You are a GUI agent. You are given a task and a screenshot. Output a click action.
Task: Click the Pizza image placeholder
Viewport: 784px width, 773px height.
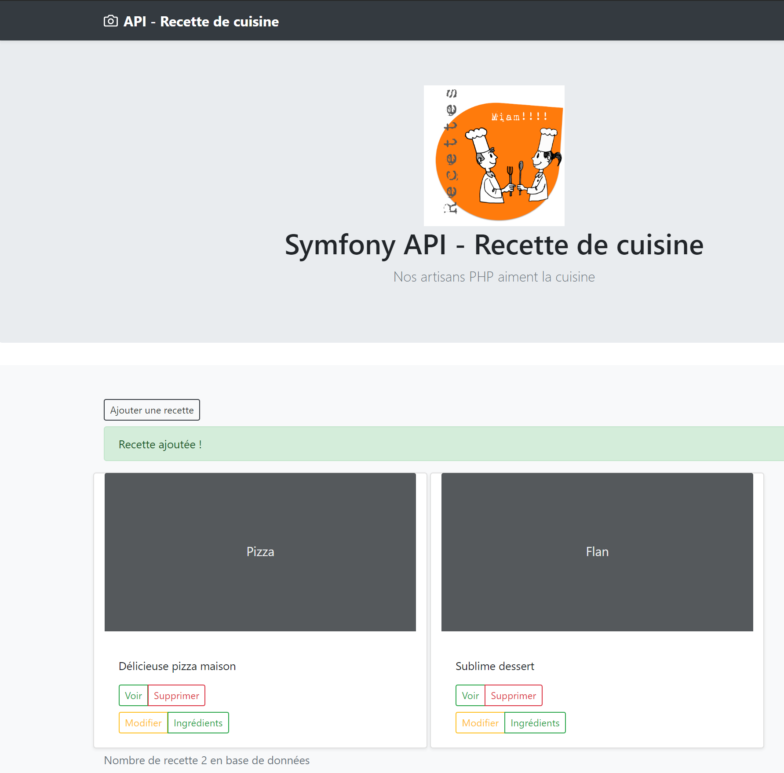pos(260,551)
